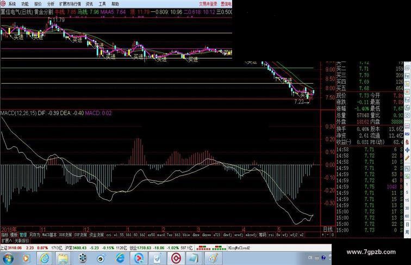
Task: Open the file explorer taskbar icon
Action: [x=63, y=258]
